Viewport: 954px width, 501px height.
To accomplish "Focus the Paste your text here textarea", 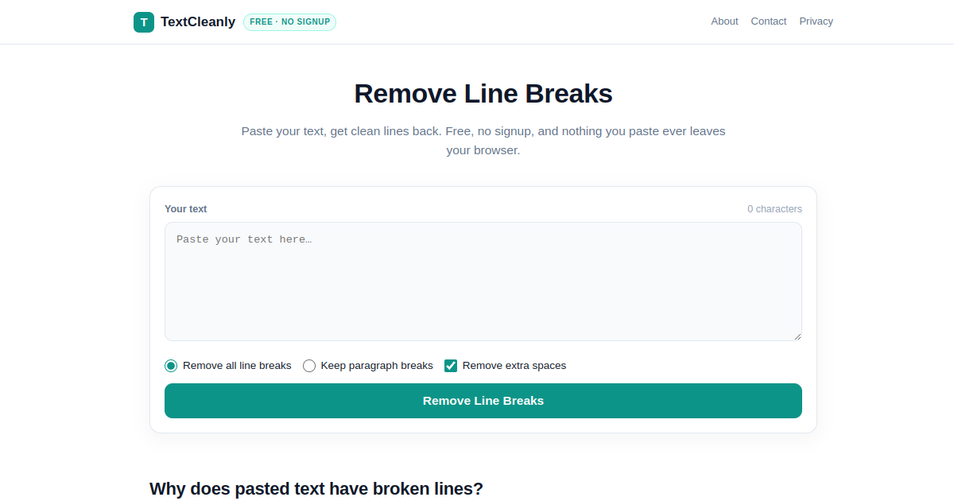I will [483, 282].
